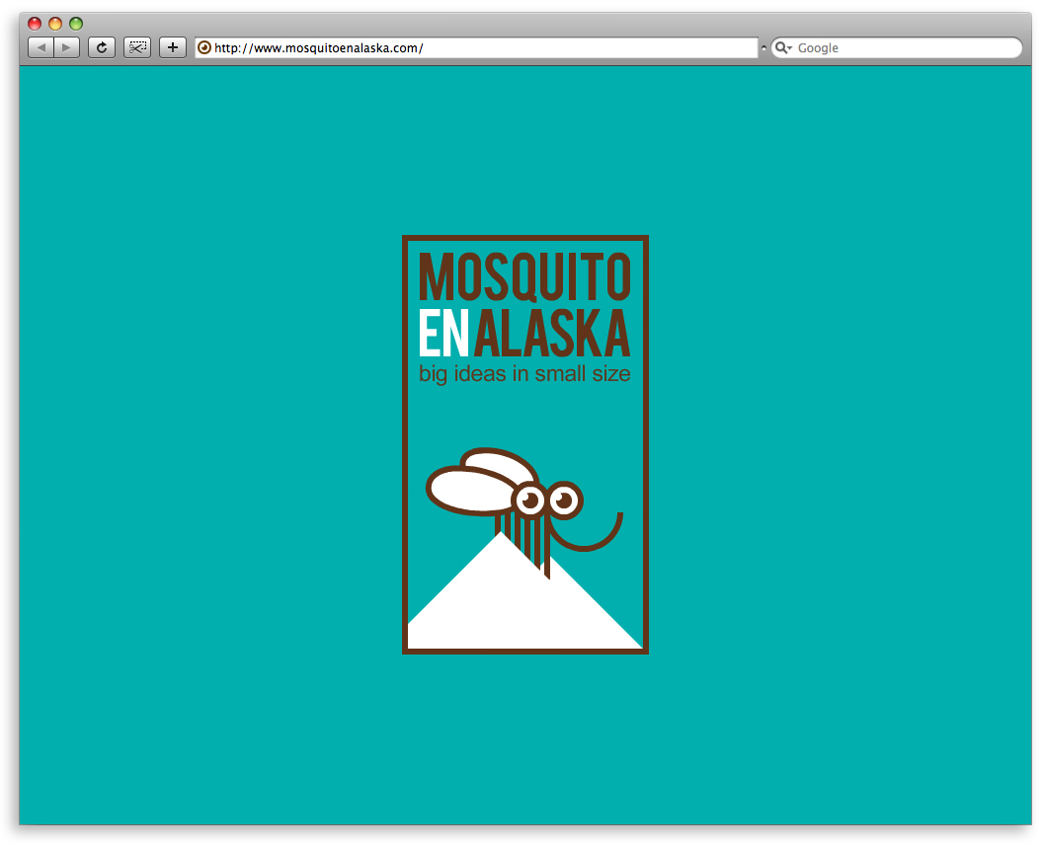Click the white EN text in the logo

point(442,335)
